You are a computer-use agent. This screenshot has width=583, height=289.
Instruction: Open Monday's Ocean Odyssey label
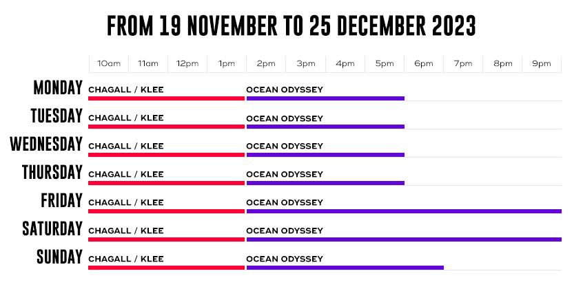[285, 90]
